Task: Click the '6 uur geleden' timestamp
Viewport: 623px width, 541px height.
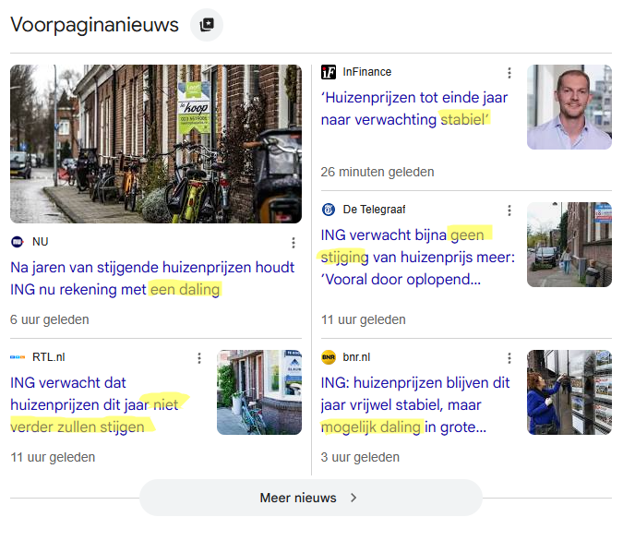Action: tap(50, 319)
